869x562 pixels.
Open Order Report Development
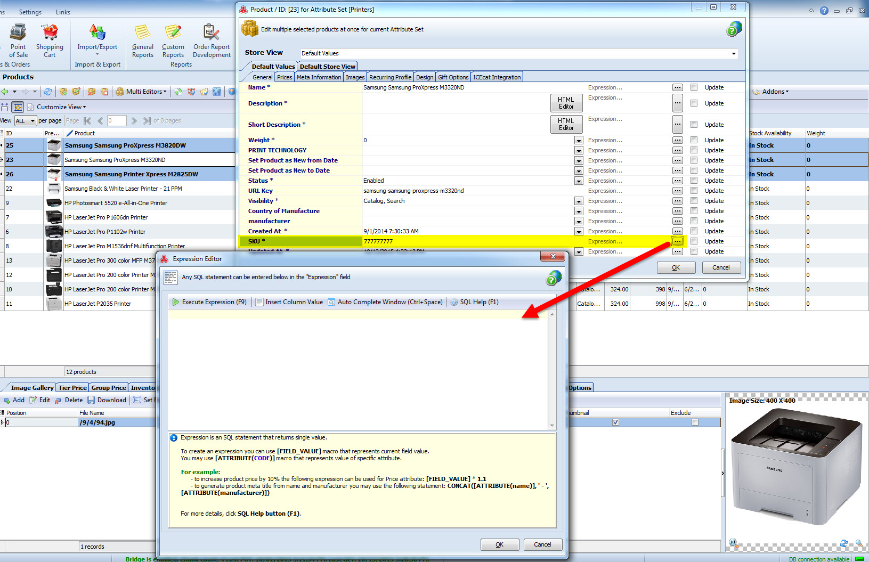pyautogui.click(x=212, y=41)
